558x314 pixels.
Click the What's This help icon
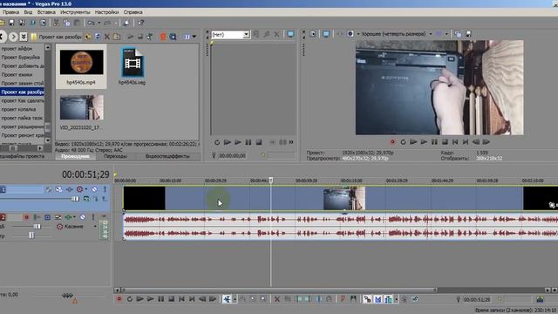(141, 23)
